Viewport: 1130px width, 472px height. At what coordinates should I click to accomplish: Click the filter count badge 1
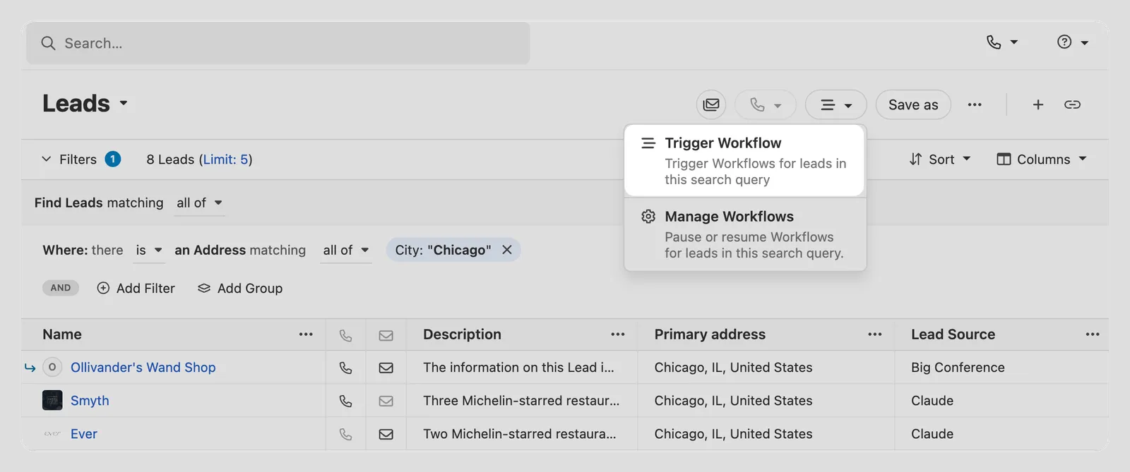coord(113,159)
